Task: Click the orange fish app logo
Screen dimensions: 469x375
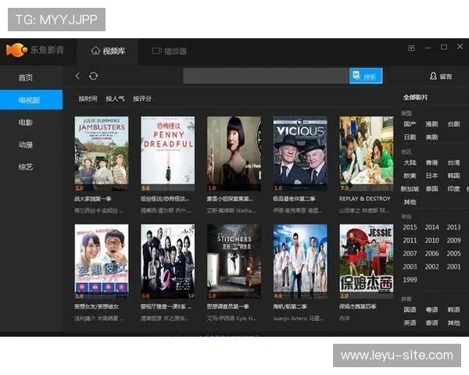Action: point(16,50)
